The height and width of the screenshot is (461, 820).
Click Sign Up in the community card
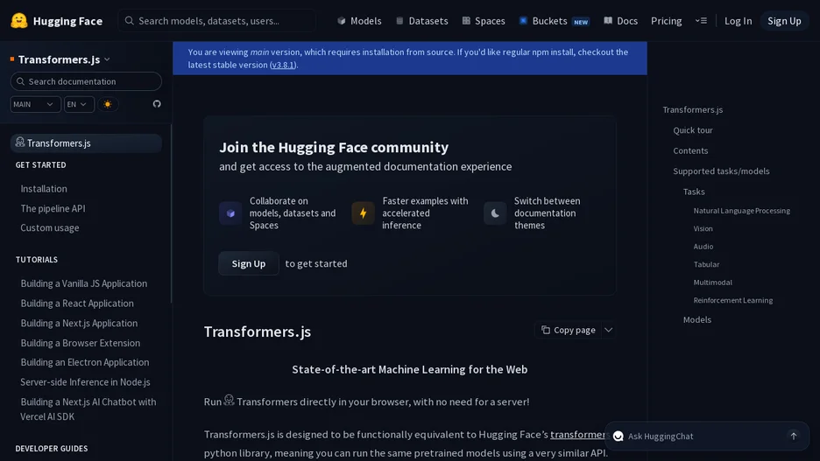pos(249,263)
